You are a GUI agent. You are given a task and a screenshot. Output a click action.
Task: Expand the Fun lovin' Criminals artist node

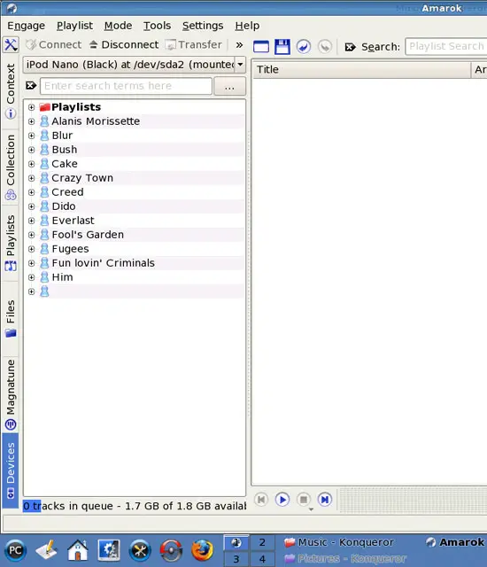[31, 263]
